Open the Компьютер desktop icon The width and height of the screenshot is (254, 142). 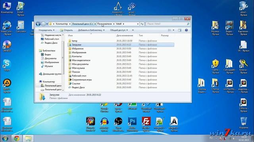click(x=7, y=7)
